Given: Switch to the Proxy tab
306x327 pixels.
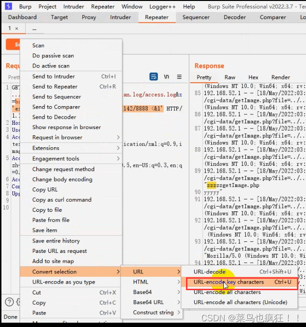Looking at the screenshot, I should [x=89, y=17].
